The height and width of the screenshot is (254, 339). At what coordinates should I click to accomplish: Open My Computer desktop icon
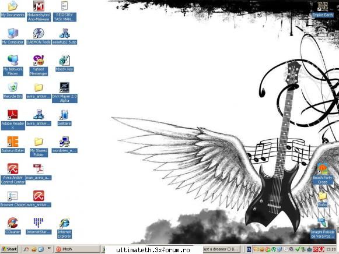13,33
